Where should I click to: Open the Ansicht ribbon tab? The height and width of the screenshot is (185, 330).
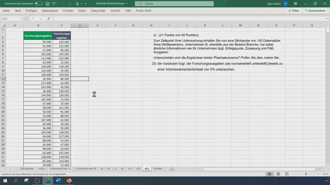(115, 11)
